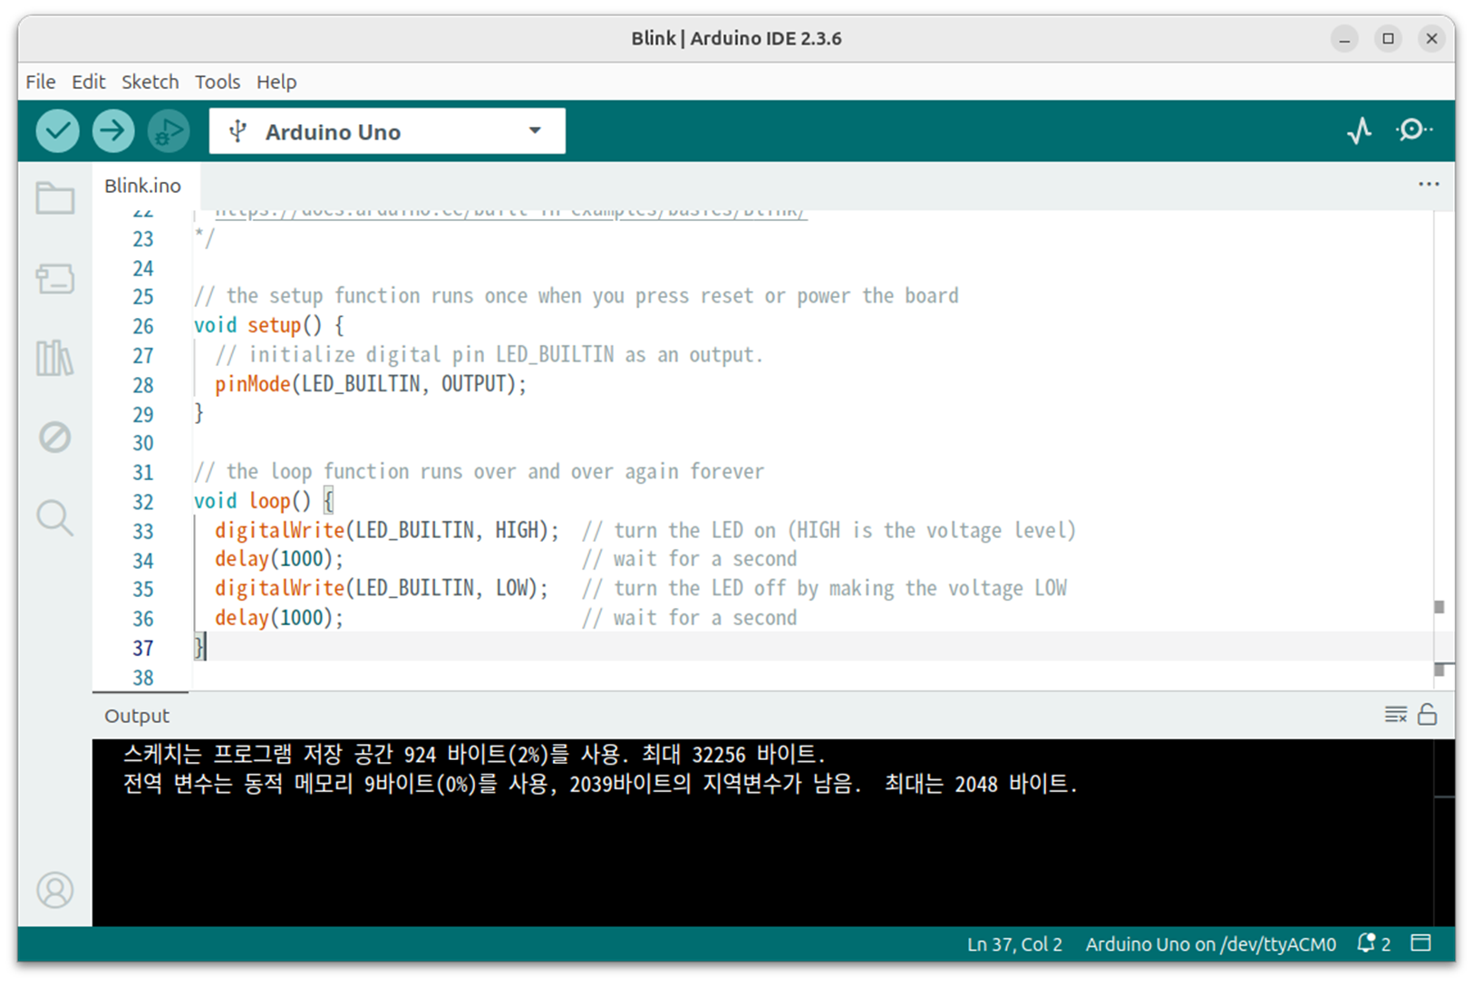Open notifications bell in status bar
The width and height of the screenshot is (1473, 983).
point(1373,944)
